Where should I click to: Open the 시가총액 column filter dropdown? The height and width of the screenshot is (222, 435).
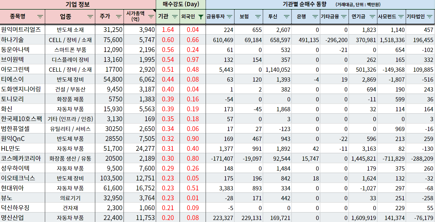tap(151, 17)
